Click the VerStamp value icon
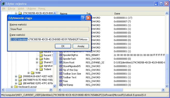Image resolution: width=170 pixels, height=98 pixels. pos(61,85)
